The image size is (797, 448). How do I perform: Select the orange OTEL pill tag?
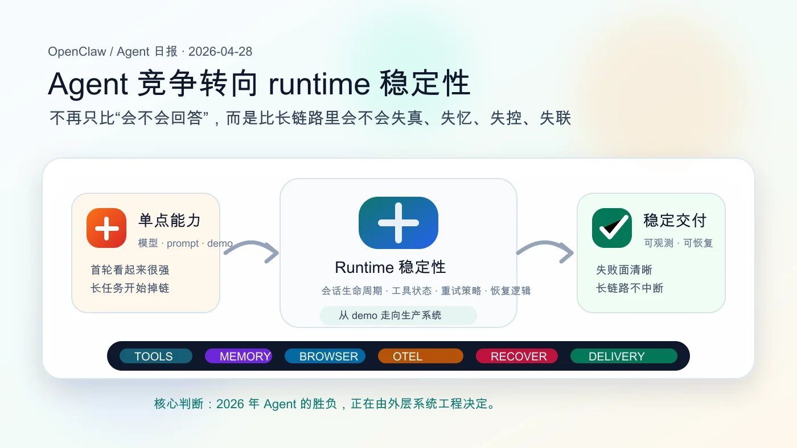click(421, 356)
